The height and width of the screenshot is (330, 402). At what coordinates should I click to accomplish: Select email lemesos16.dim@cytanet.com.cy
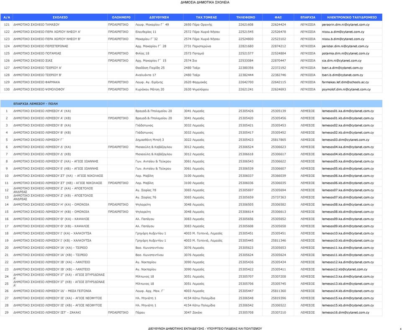pos(345,312)
